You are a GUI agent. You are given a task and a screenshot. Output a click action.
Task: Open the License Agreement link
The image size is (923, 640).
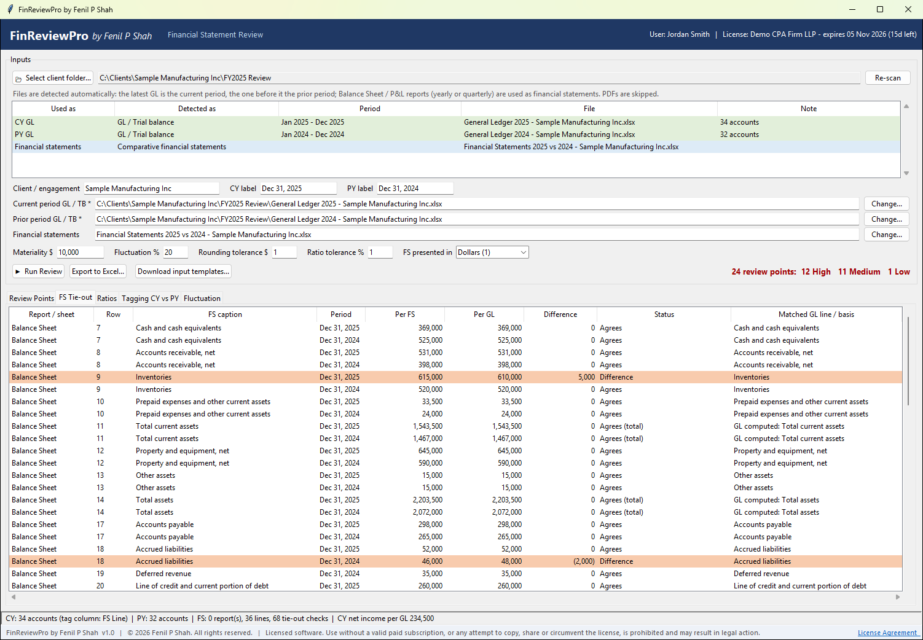887,633
